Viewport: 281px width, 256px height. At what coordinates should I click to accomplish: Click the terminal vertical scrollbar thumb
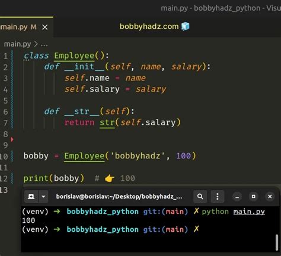(277, 242)
